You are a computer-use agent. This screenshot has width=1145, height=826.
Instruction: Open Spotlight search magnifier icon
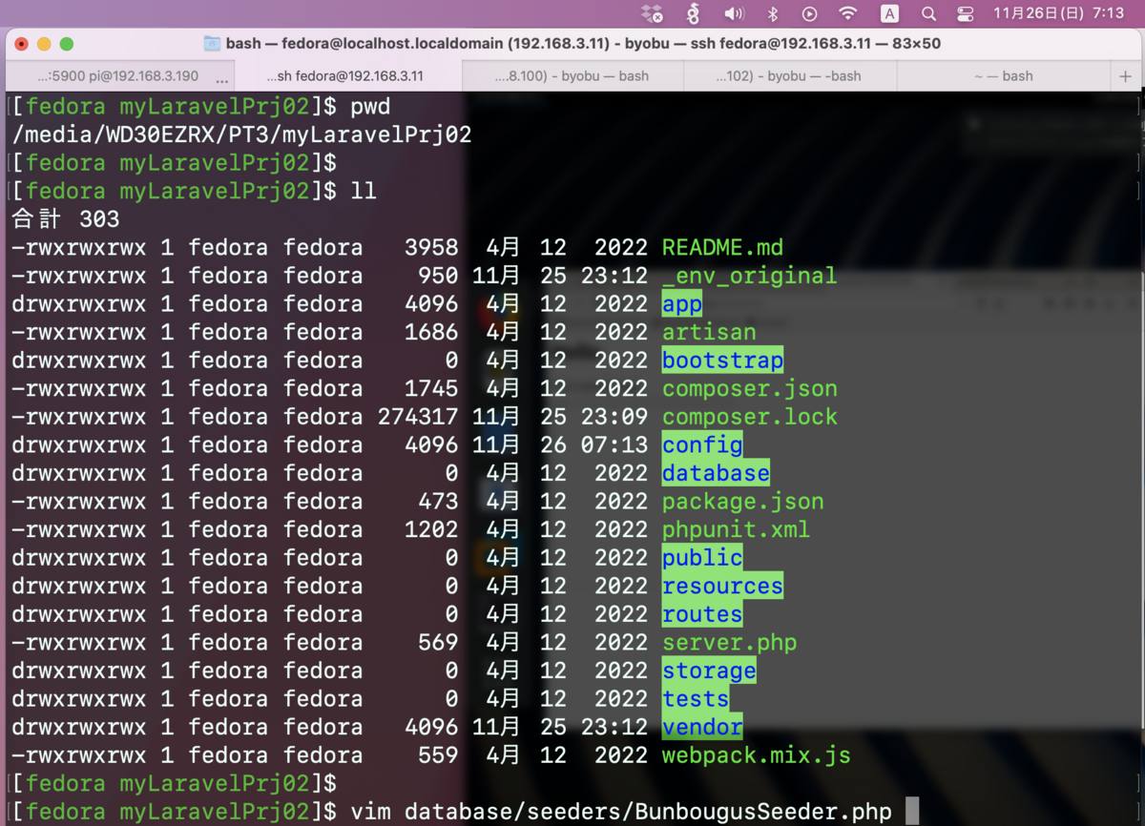point(928,13)
